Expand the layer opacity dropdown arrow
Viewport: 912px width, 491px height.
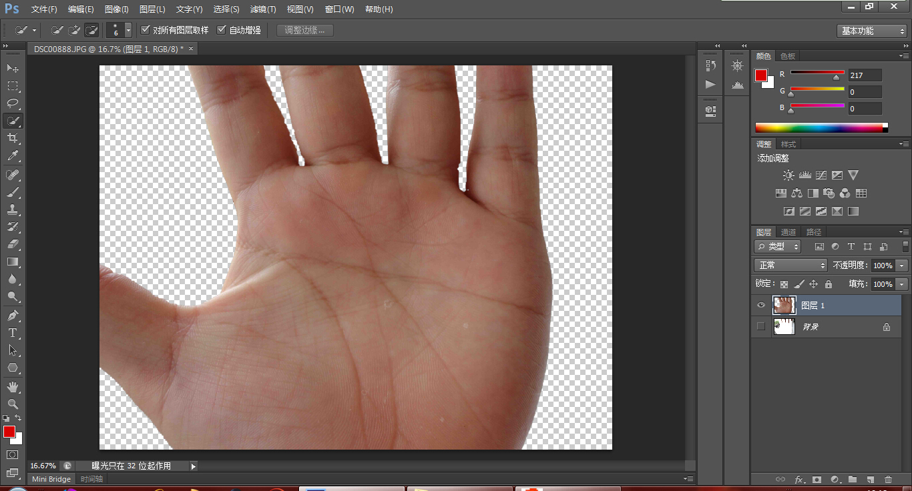903,266
